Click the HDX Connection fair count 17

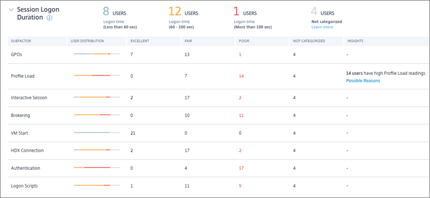tap(187, 151)
